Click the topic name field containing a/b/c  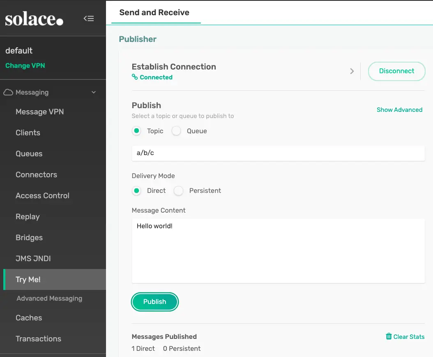278,153
